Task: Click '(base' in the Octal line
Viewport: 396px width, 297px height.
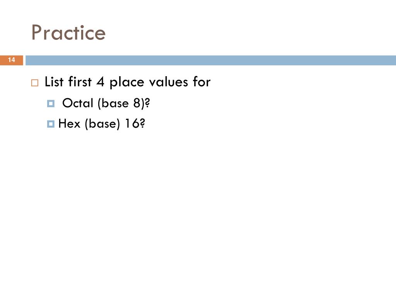Action: [113, 103]
